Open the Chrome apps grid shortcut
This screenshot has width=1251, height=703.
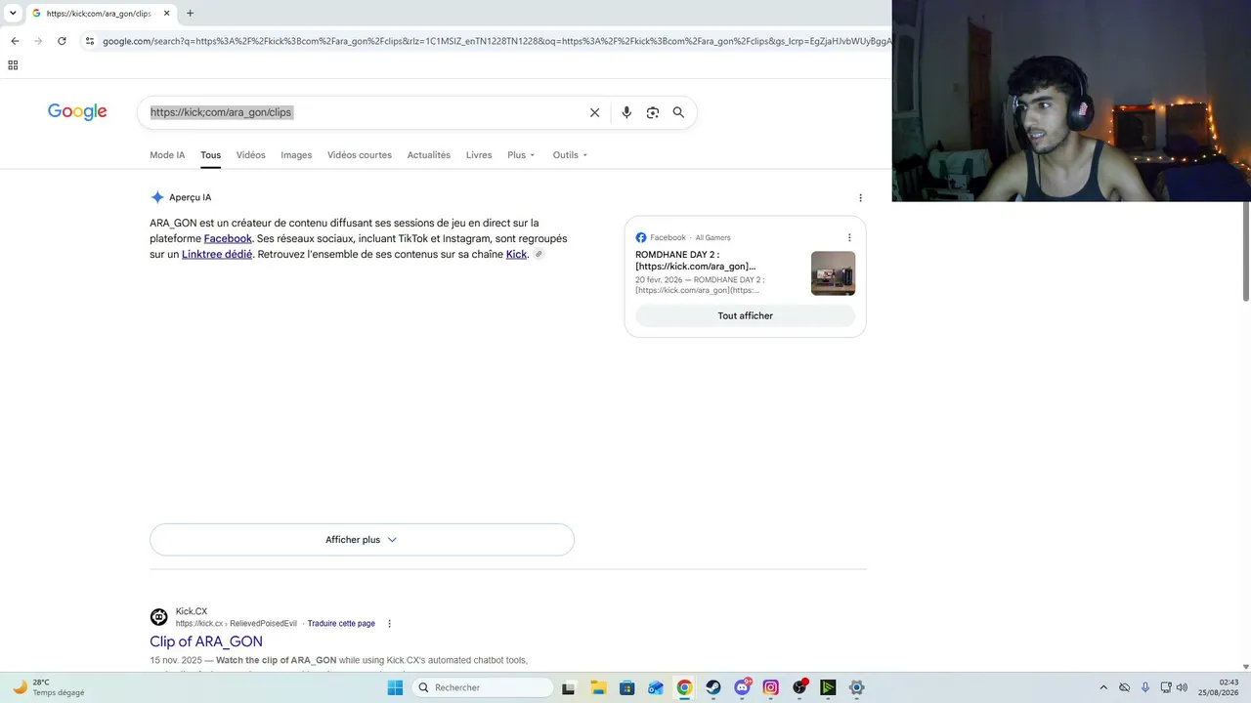(13, 65)
